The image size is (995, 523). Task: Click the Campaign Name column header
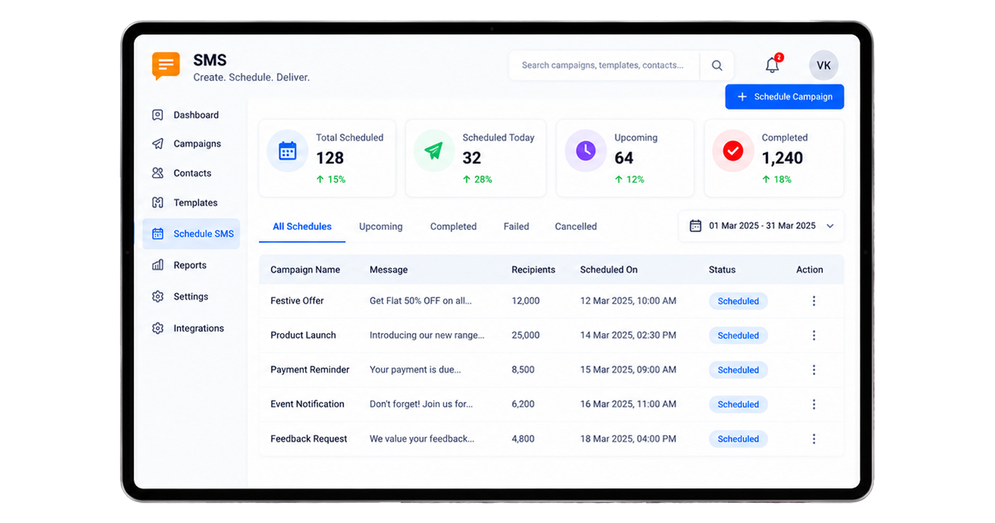[305, 270]
